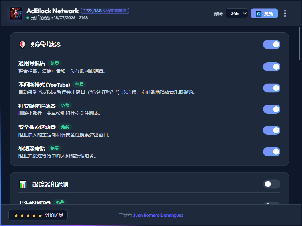Open the 24h frequency dropdown

[237, 14]
